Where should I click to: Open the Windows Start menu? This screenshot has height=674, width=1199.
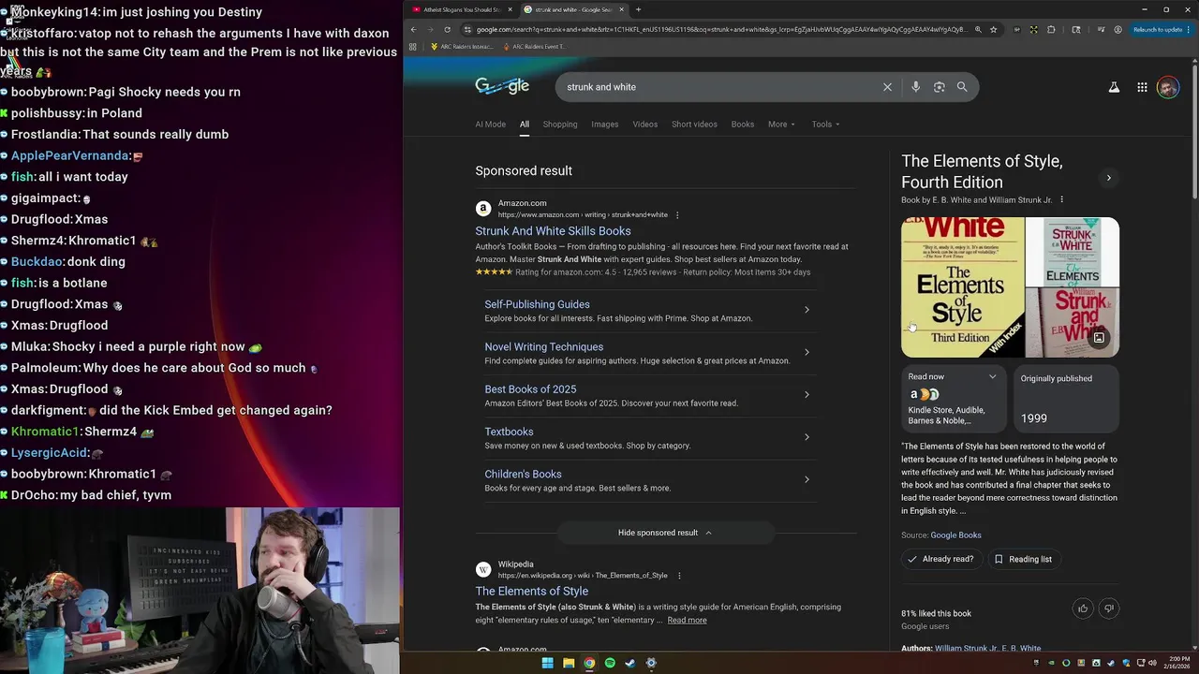[x=548, y=663]
